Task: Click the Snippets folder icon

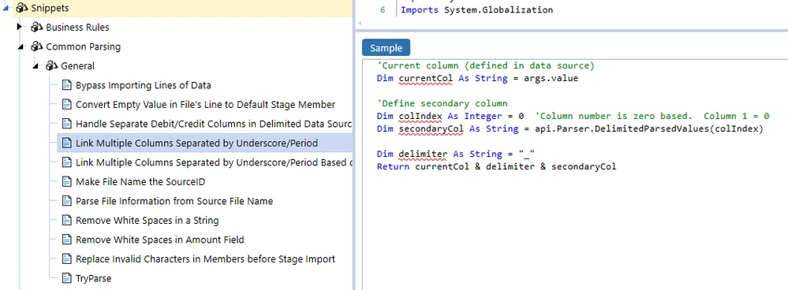Action: pyautogui.click(x=21, y=8)
